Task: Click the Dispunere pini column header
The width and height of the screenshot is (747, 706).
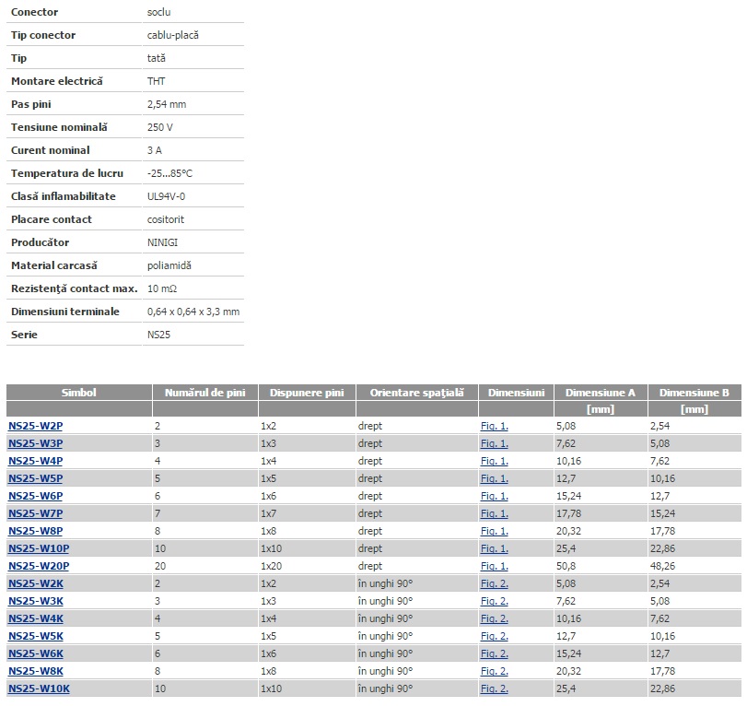Action: click(x=306, y=393)
